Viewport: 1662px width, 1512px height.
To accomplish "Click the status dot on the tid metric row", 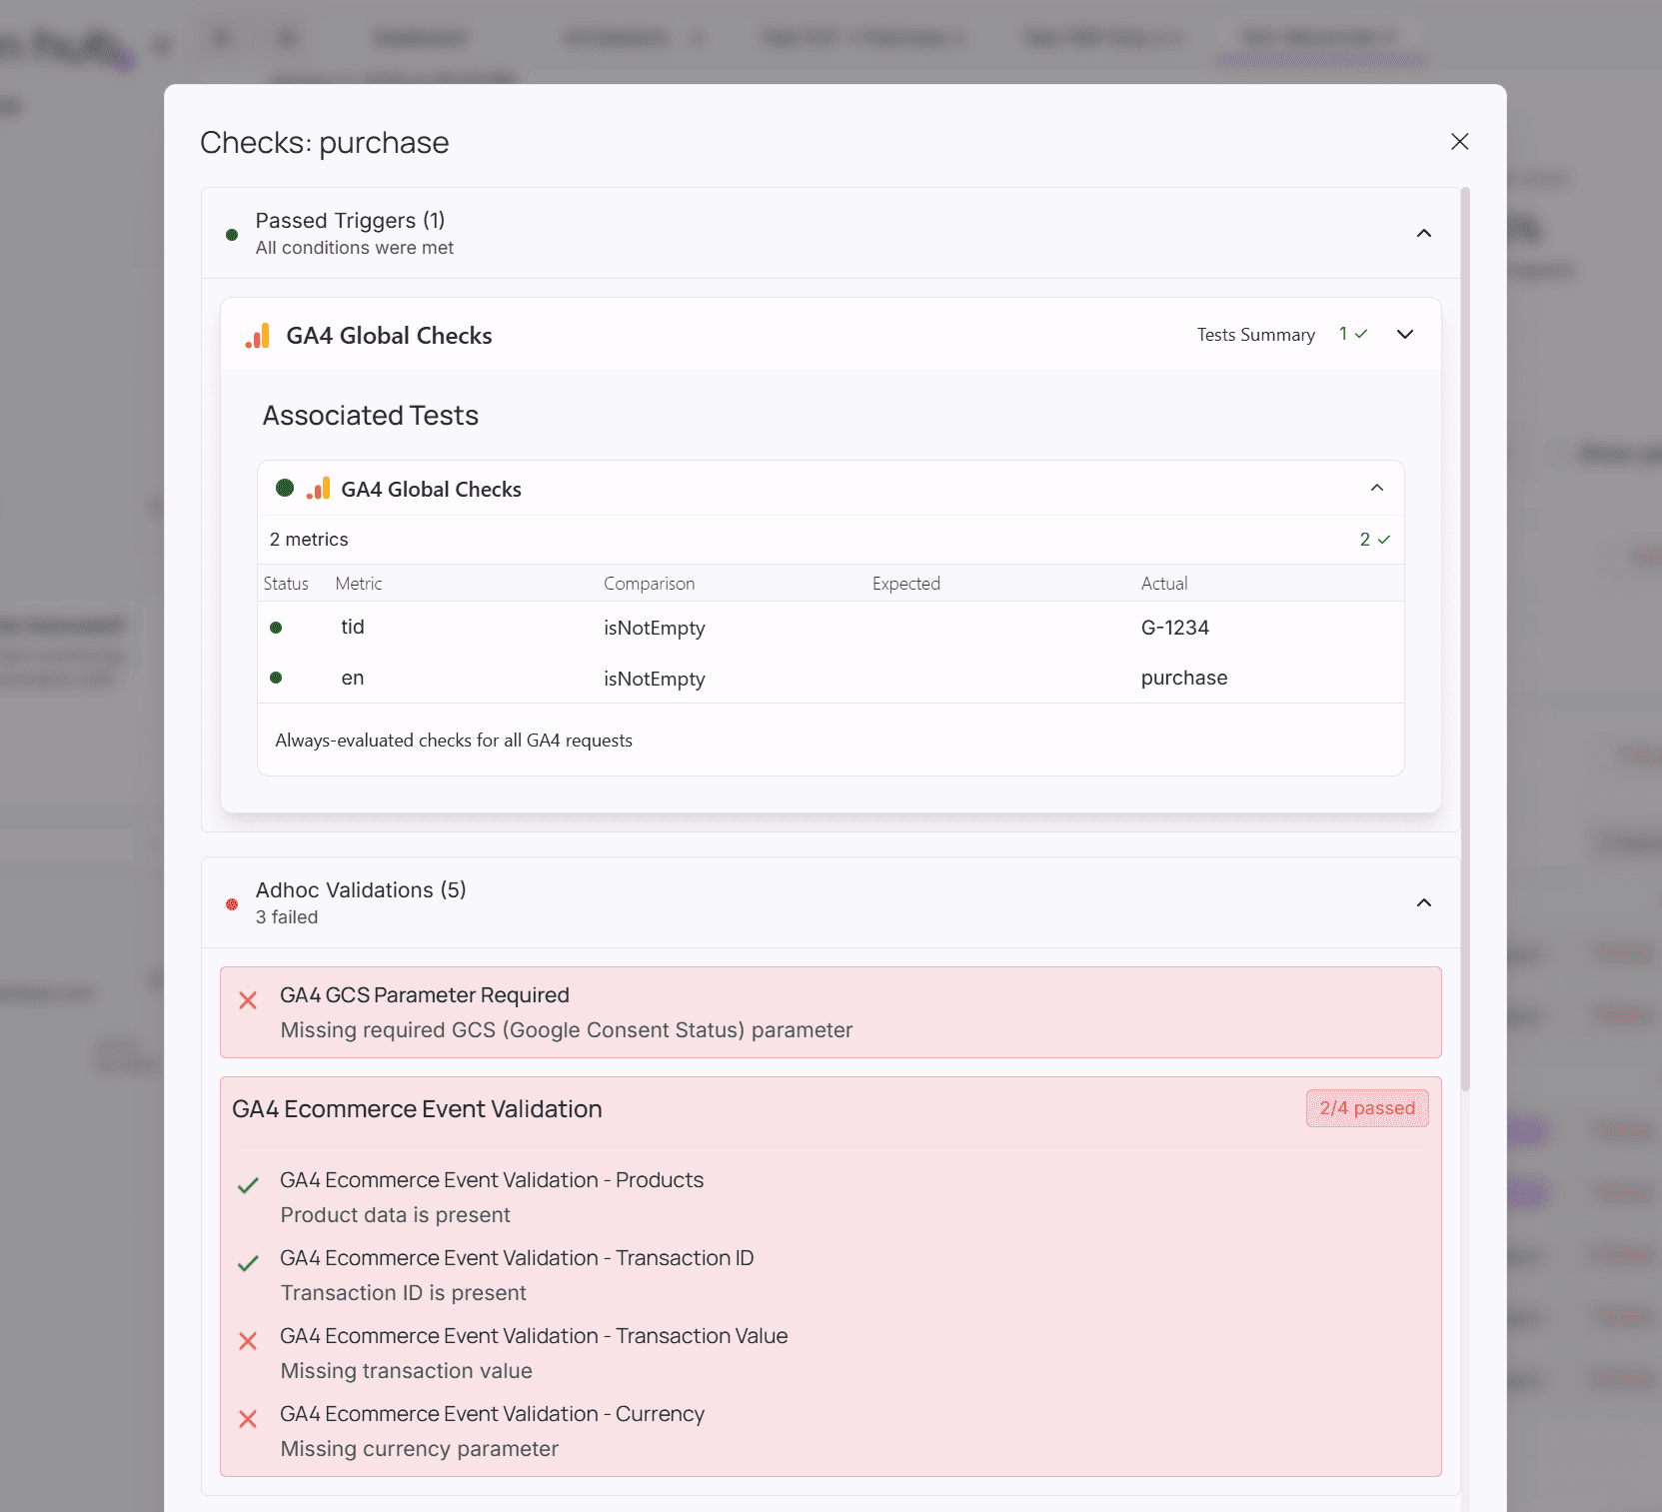I will pyautogui.click(x=276, y=627).
